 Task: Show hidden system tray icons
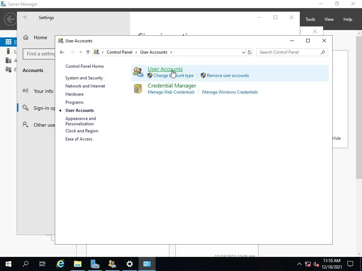[x=299, y=264]
